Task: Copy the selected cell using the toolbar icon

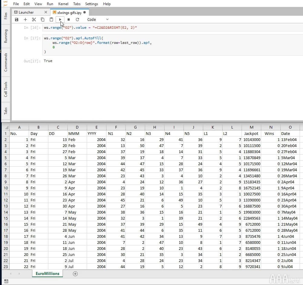Action: [x=43, y=20]
